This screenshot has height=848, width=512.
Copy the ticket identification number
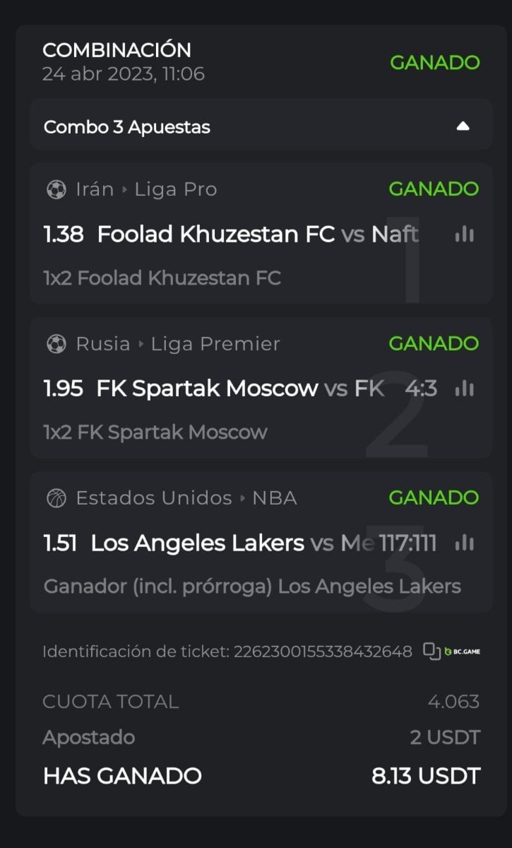click(x=431, y=651)
